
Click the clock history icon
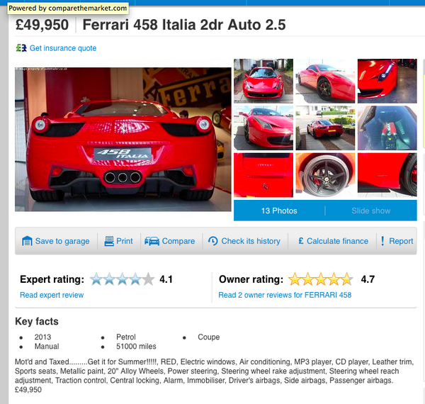coord(213,241)
